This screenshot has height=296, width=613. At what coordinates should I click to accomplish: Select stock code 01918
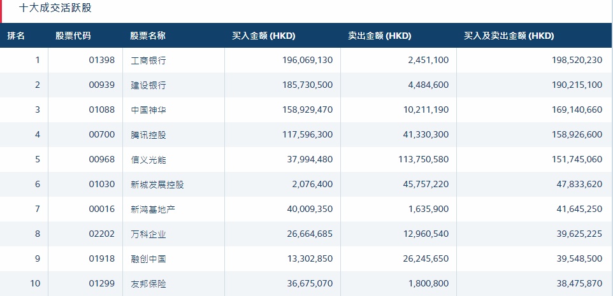(102, 259)
